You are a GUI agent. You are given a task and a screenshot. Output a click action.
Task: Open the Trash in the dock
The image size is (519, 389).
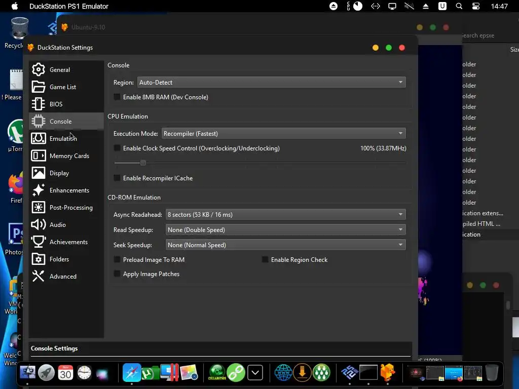tap(492, 373)
